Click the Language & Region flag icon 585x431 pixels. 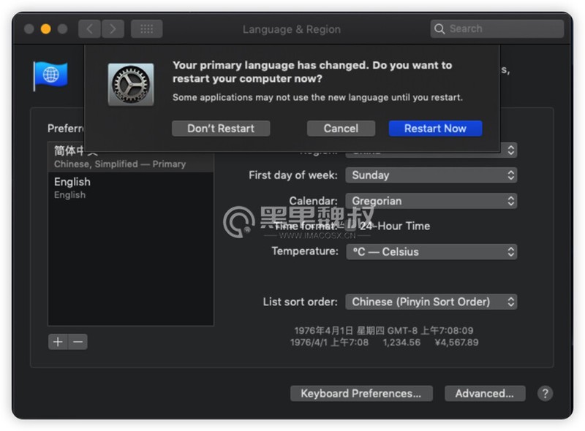50,76
